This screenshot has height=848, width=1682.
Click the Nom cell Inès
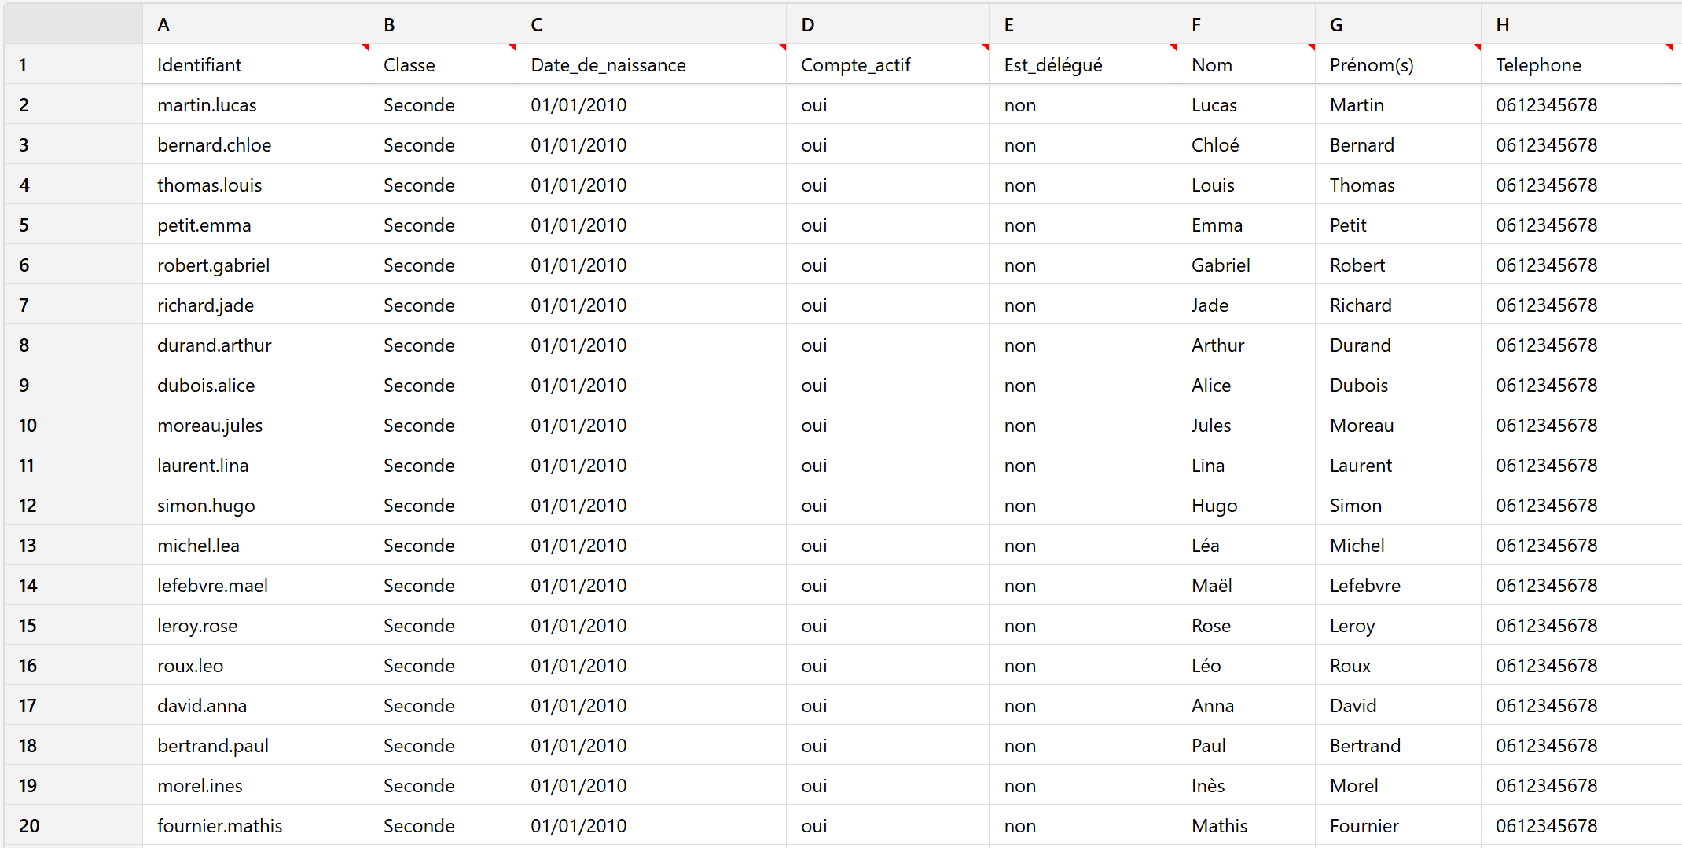tap(1246, 785)
